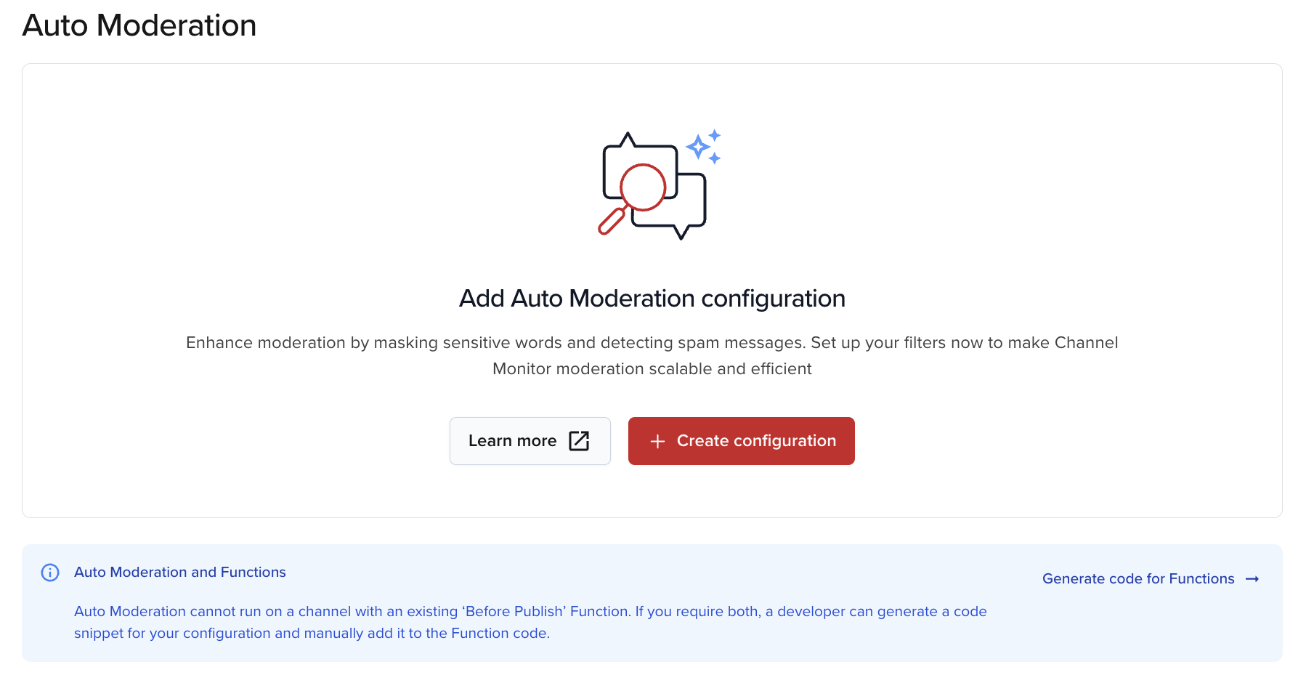
Task: Click the external-link icon on the Learn more button
Action: [579, 441]
